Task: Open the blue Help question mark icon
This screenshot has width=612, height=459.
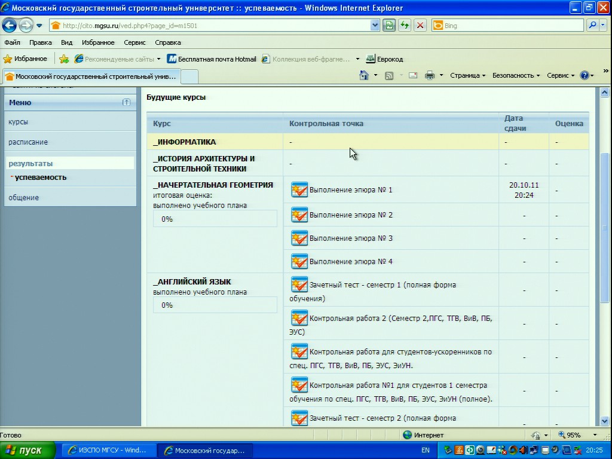Action: (x=585, y=75)
